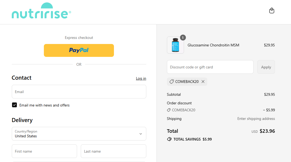Click the discount tag icon under Order discount
Viewport: 291px width, 162px height.
(x=169, y=110)
